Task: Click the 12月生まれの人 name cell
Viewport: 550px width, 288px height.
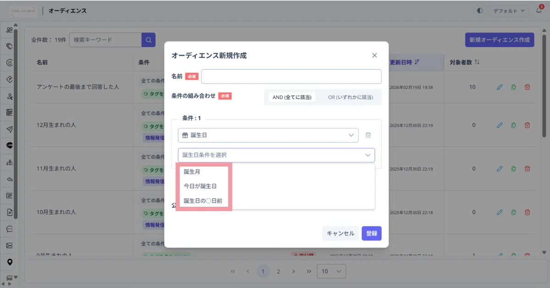Action: tap(56, 125)
